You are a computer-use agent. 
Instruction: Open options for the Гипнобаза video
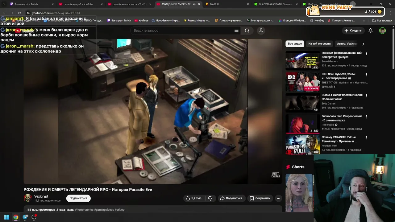click(367, 117)
